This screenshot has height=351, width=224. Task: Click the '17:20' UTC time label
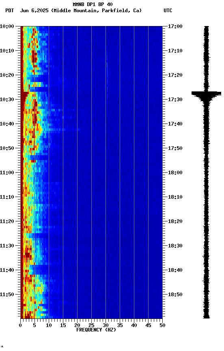coord(175,75)
